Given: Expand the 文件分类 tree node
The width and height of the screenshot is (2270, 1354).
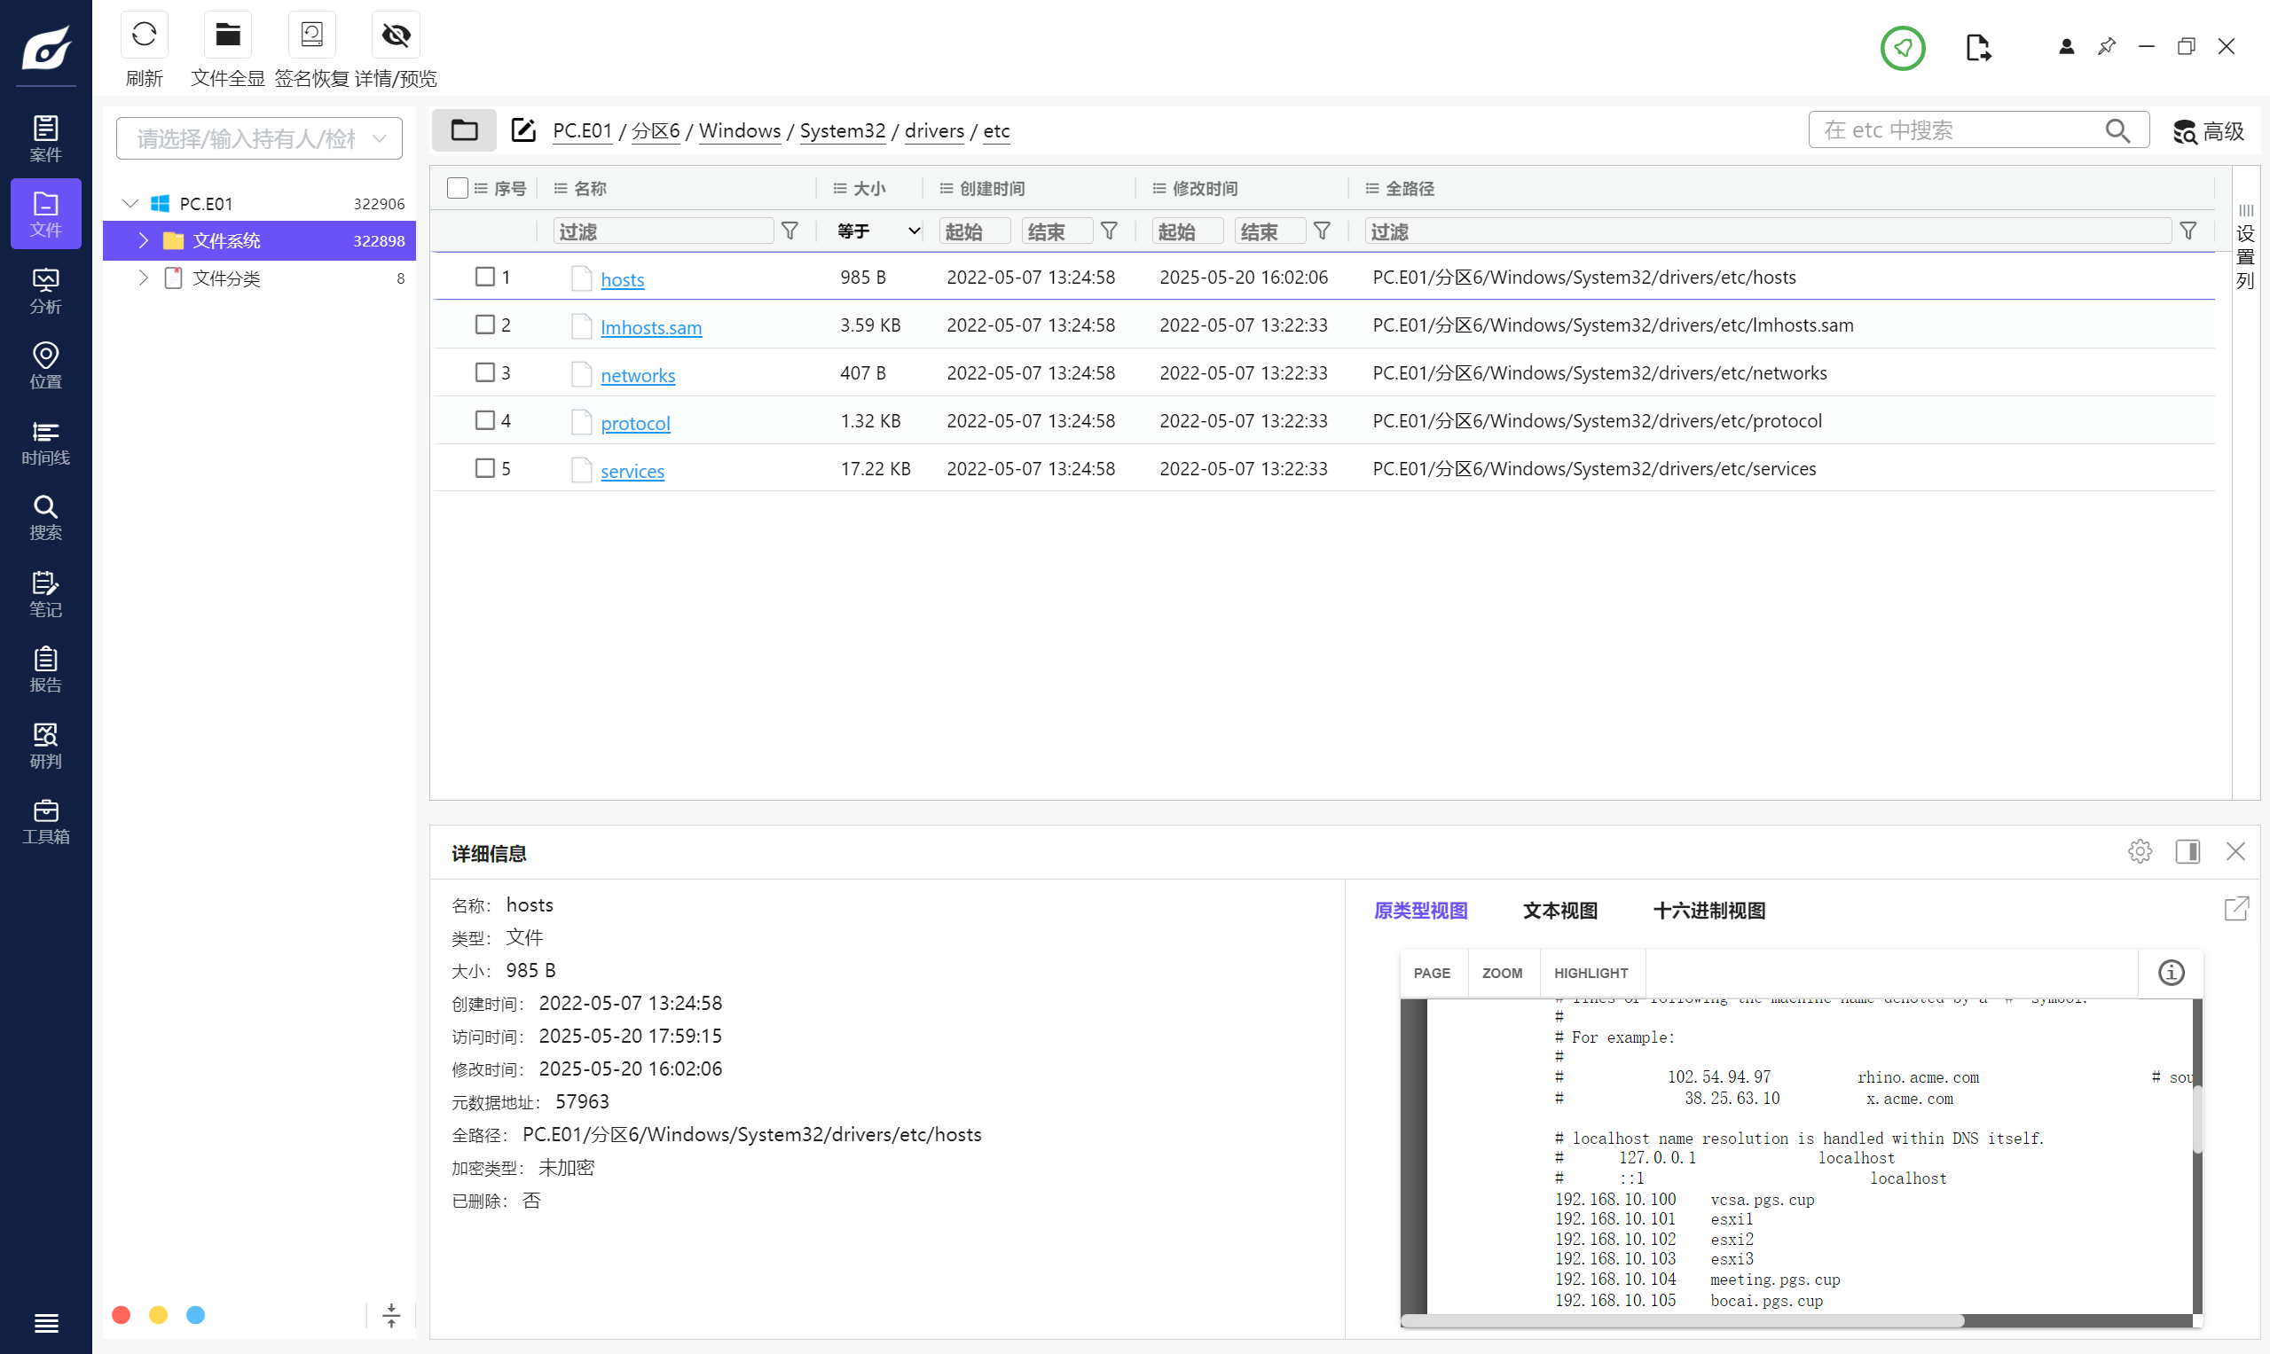Looking at the screenshot, I should pyautogui.click(x=144, y=278).
